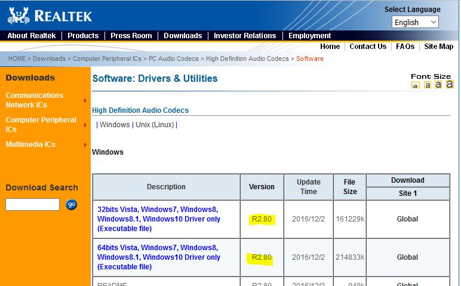Image resolution: width=461 pixels, height=286 pixels.
Task: Open Communications Network ICs sidebar item
Action: click(x=35, y=100)
